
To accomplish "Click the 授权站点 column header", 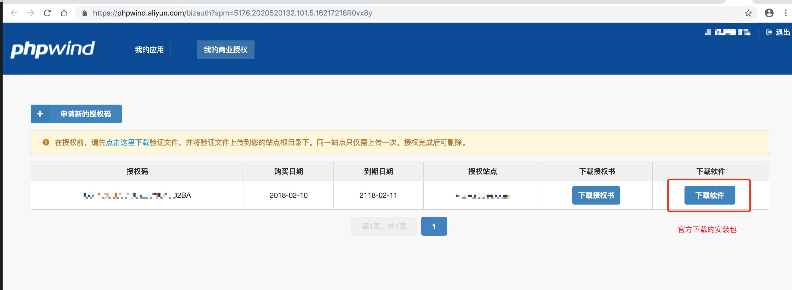I will [482, 171].
